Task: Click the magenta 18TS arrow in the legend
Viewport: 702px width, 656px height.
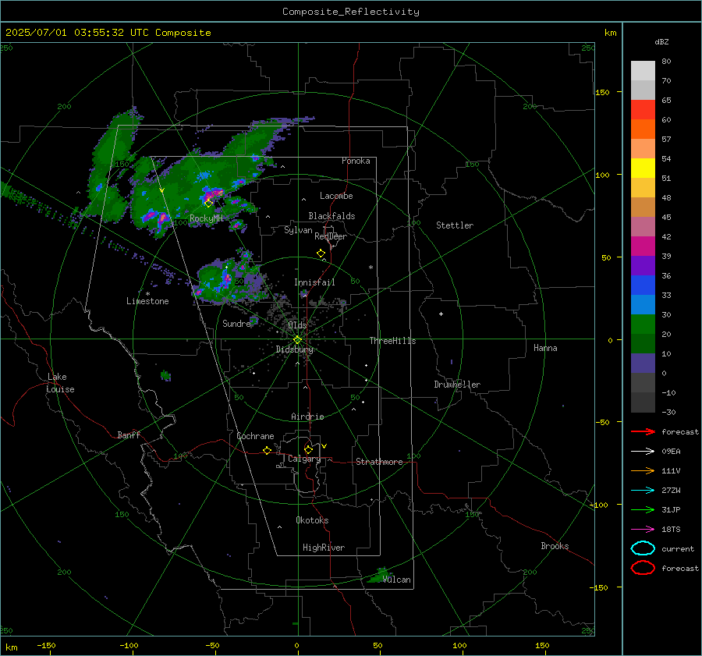Action: tap(643, 530)
